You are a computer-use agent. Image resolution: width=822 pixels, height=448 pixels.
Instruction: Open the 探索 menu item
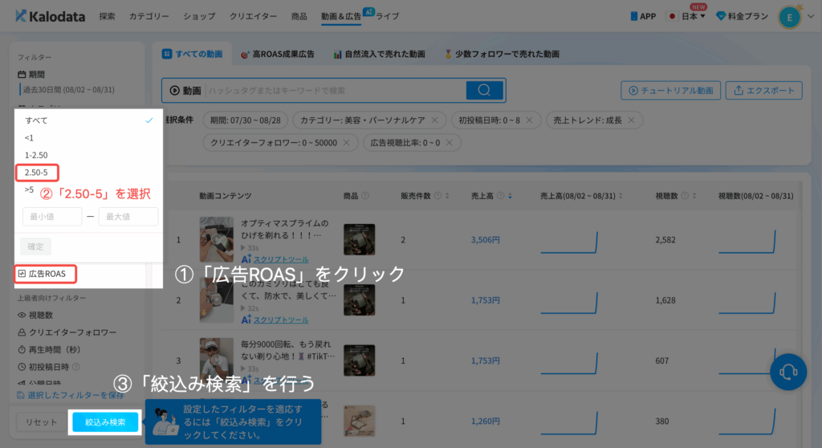107,16
